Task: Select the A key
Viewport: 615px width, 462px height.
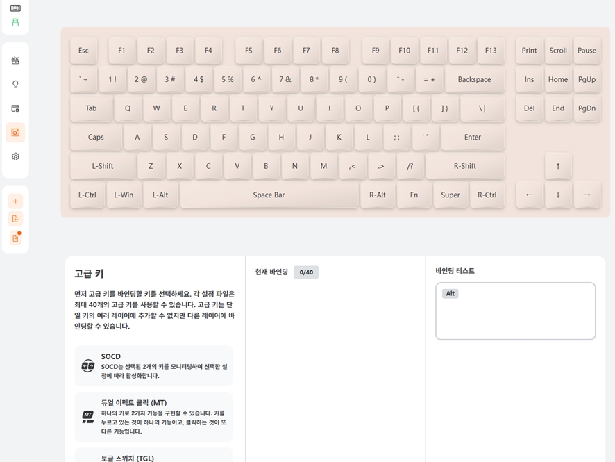Action: (137, 137)
